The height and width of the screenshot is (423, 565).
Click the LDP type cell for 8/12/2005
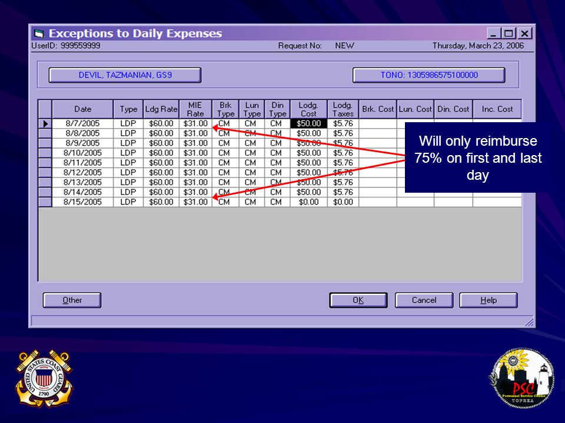tap(128, 172)
